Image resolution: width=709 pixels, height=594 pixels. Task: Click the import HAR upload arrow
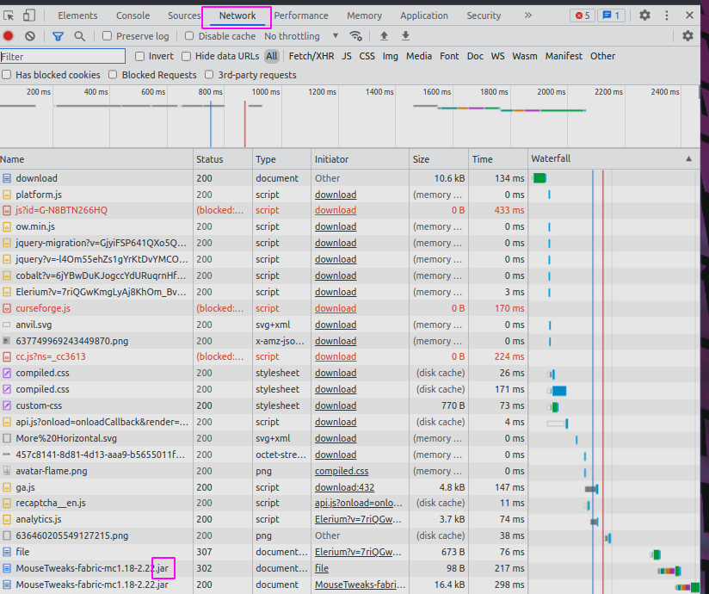pos(384,36)
